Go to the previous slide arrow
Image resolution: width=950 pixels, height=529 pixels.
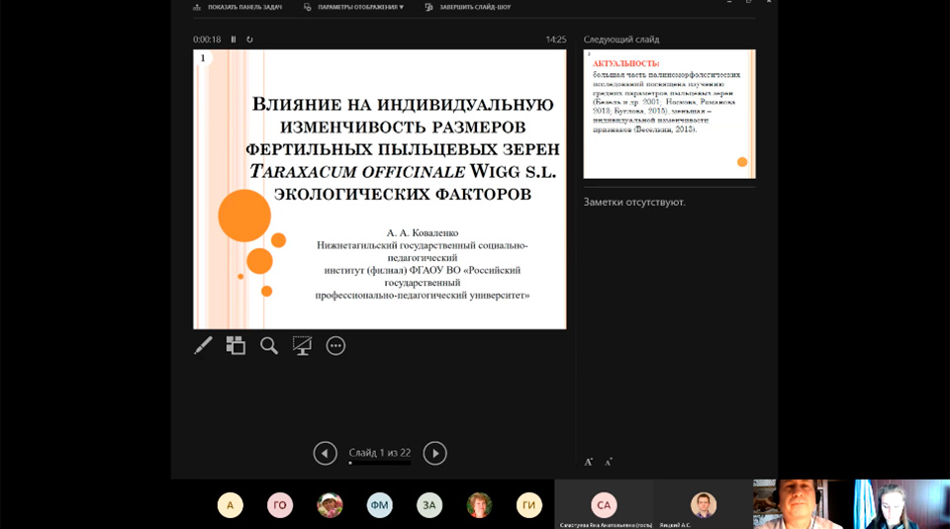pos(325,453)
